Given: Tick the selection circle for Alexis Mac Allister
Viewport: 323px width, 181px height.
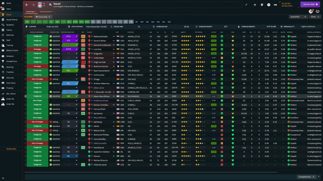Looking at the screenshot, I should pyautogui.click(x=25, y=96).
